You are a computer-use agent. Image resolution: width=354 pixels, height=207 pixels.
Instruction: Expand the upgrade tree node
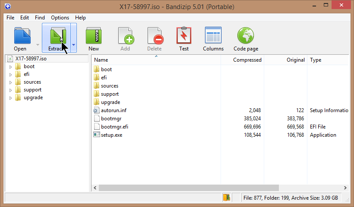coord(11,98)
